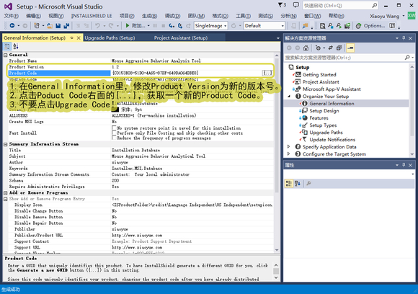Open the Xiaoyu Wang account dropdown
418x294 pixels.
click(387, 17)
